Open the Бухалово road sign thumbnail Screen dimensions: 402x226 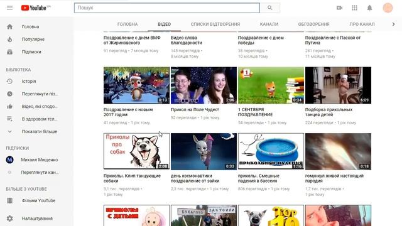[x=204, y=215]
